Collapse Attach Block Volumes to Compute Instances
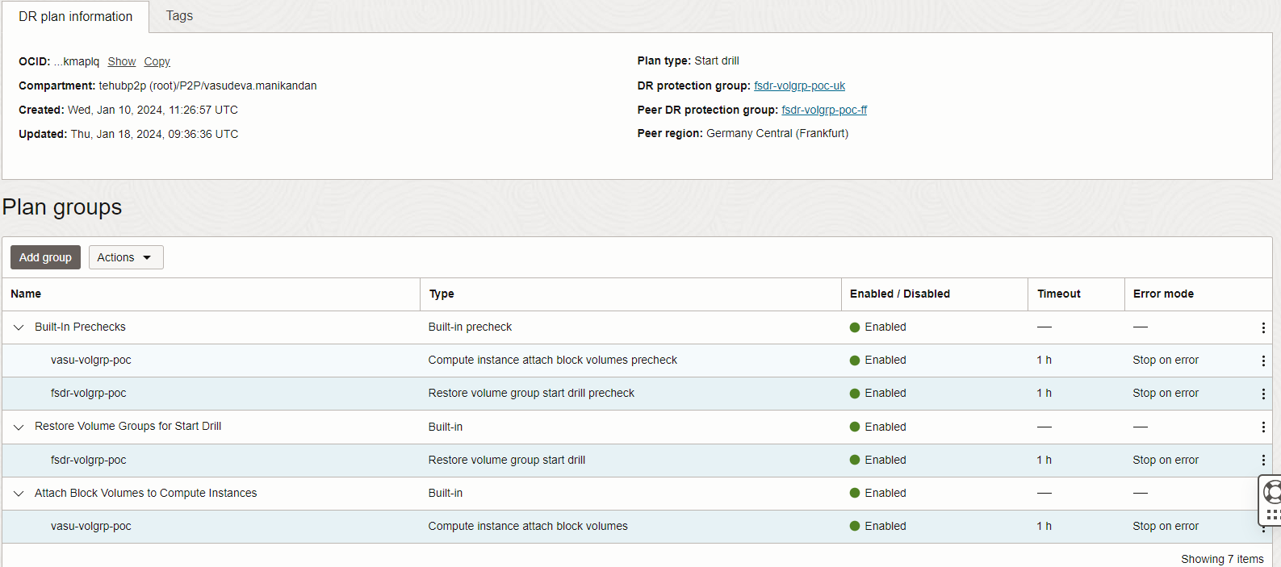Screen dimensions: 1281x567 pos(19,494)
